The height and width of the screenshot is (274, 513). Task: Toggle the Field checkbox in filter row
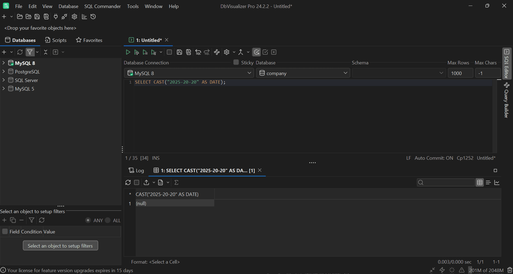[x=5, y=232]
